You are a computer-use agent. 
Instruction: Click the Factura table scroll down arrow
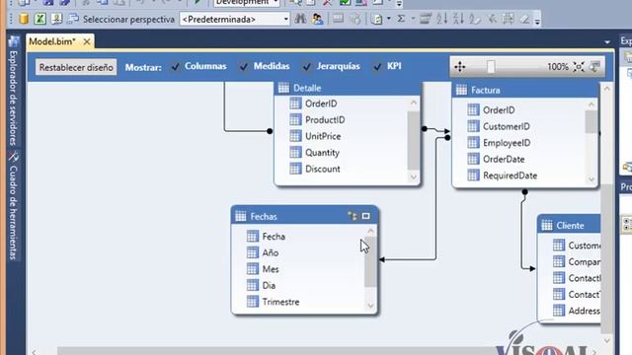coord(592,179)
